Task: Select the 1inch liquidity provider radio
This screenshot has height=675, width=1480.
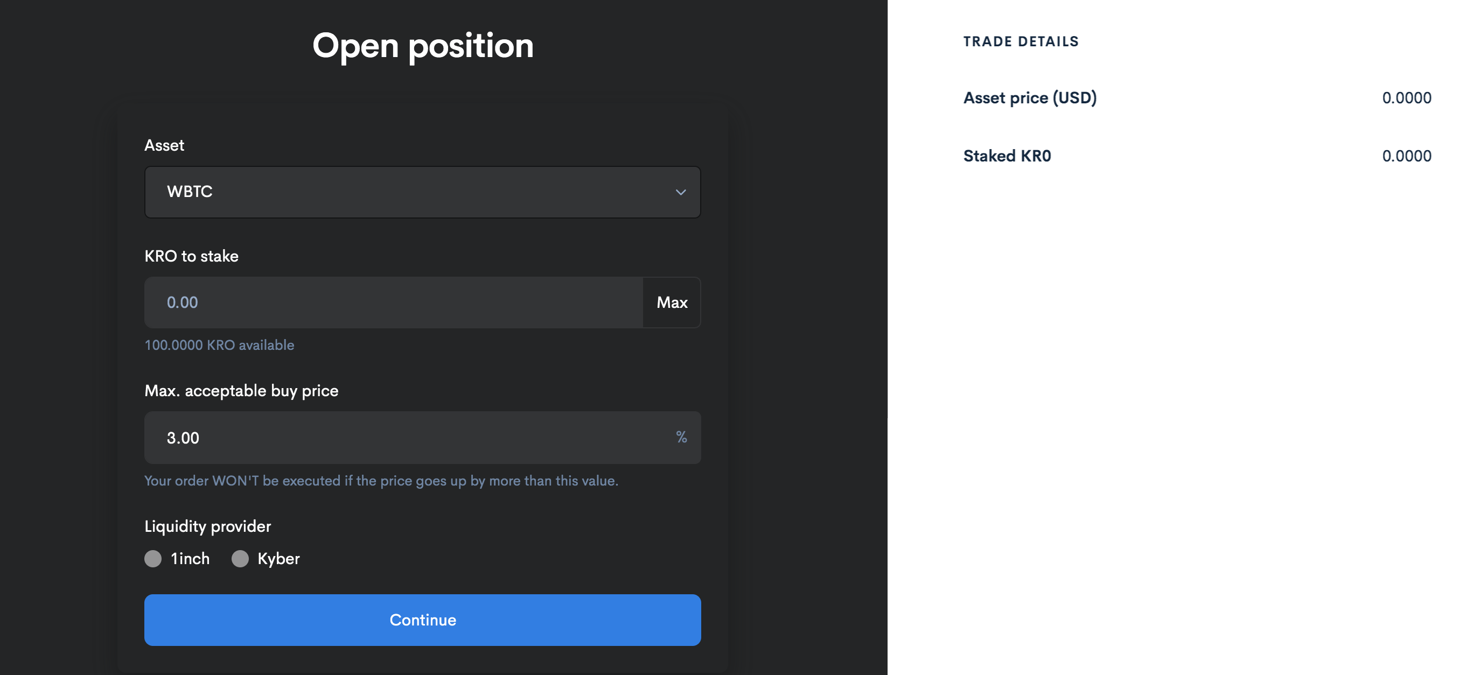Action: pyautogui.click(x=153, y=559)
